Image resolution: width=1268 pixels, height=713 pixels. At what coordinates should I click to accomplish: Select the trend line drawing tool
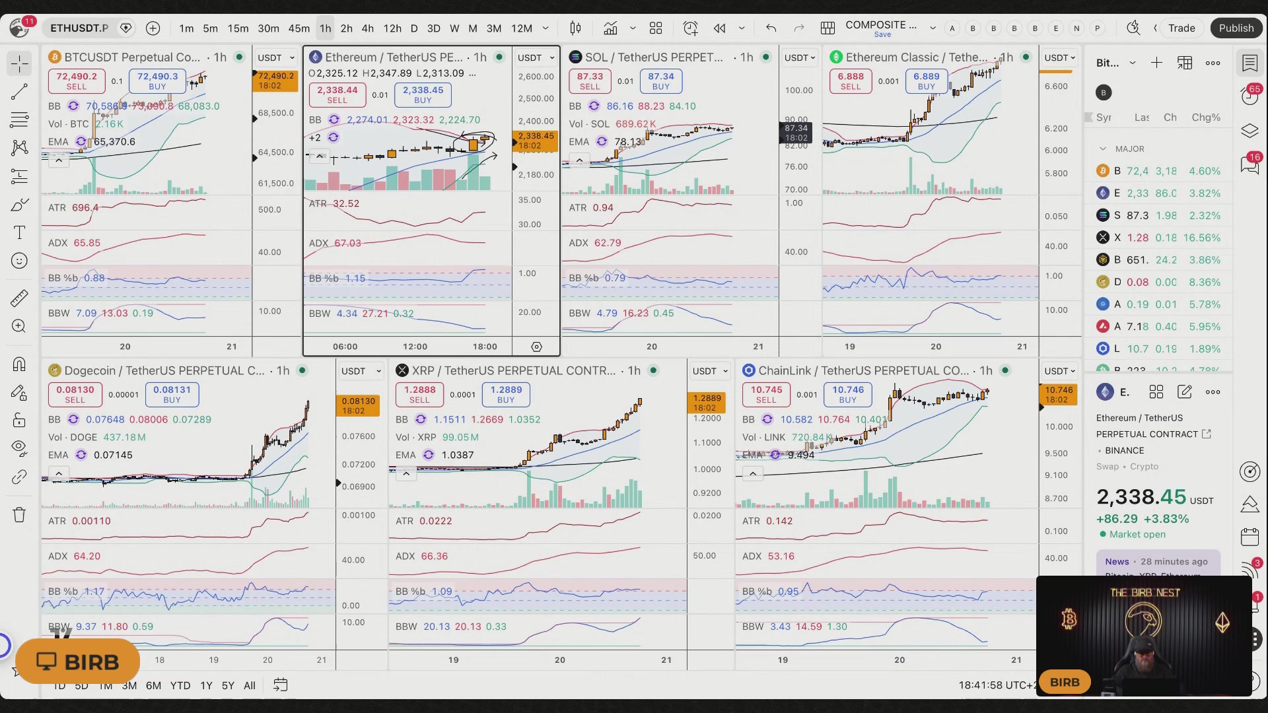tap(19, 92)
